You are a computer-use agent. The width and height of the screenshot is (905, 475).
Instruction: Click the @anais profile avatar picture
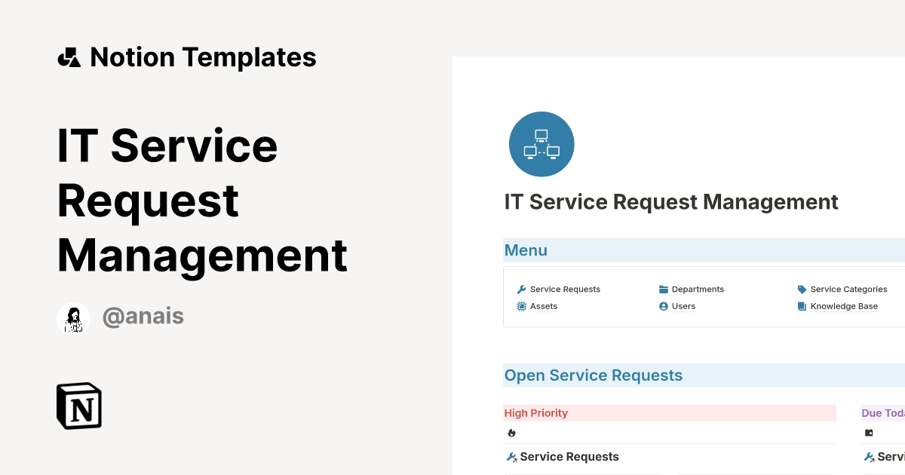click(x=73, y=318)
